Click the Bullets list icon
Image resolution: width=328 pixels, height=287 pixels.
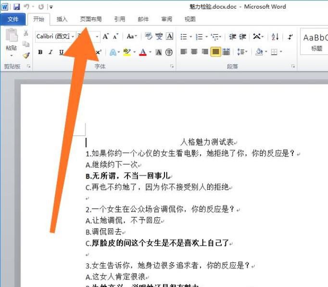[184, 37]
